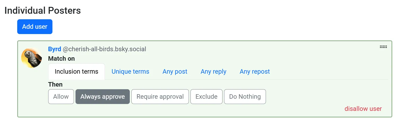The width and height of the screenshot is (396, 123).
Task: Click the disallow user link
Action: coord(363,109)
